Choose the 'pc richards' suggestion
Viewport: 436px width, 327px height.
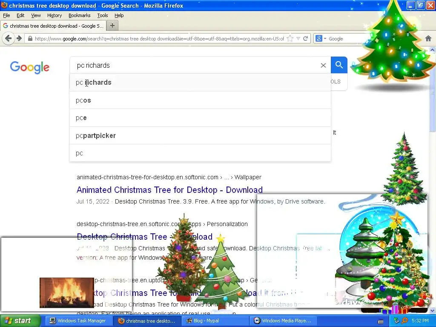tap(200, 83)
